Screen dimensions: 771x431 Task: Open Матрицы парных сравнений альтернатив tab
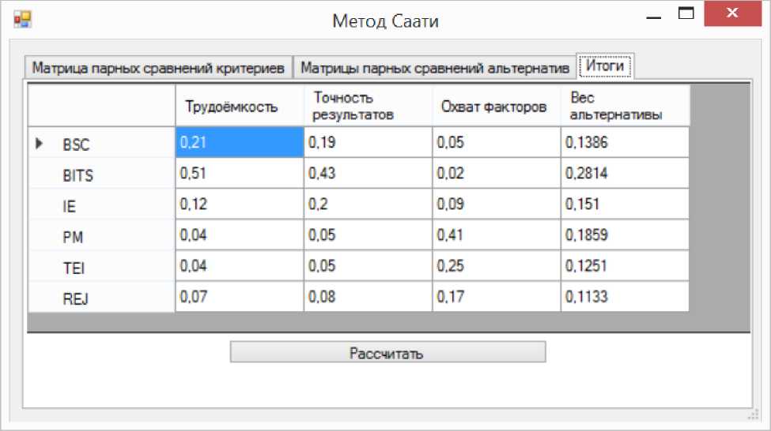(435, 68)
